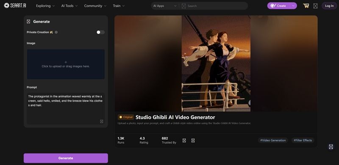
Task: Click the 1.3K Runs stat
Action: 121,140
